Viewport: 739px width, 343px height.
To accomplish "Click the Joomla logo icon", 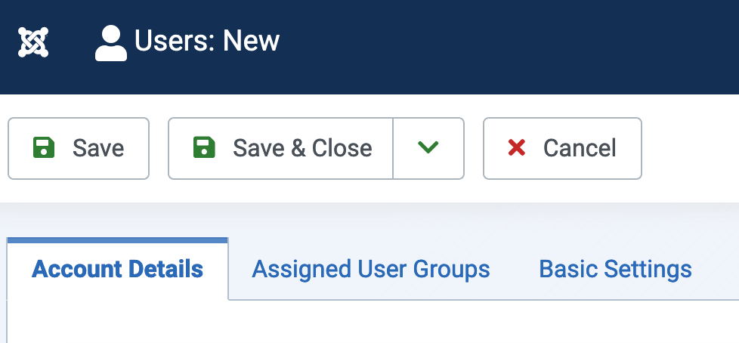I will click(x=33, y=42).
